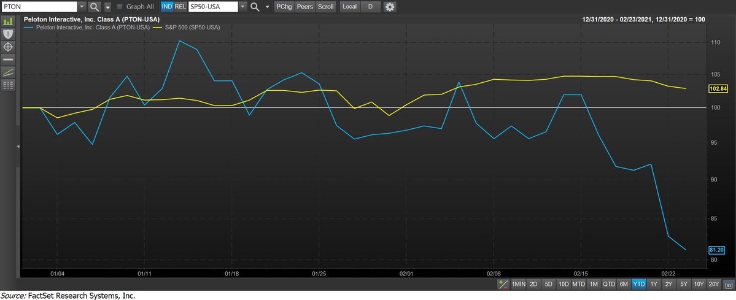Click the search magnifier next to PTON

coord(94,7)
